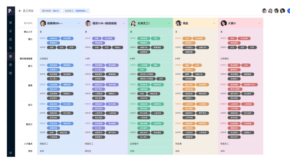Click the first avatar in the top-right group

pyautogui.click(x=264, y=11)
